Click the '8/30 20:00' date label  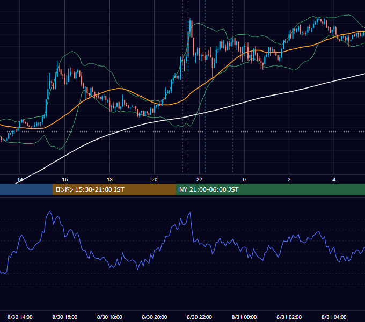[x=155, y=317]
